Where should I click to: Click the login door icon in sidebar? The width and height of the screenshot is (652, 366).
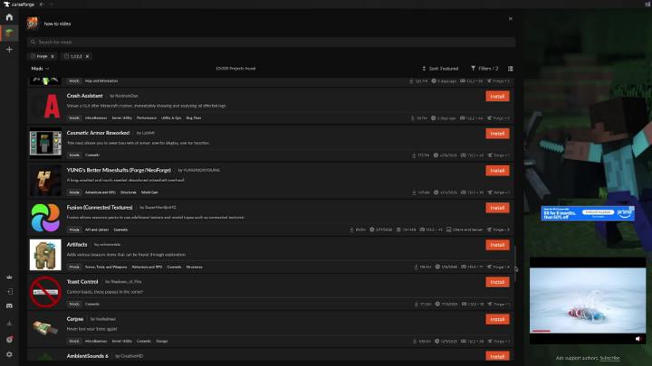tap(9, 292)
